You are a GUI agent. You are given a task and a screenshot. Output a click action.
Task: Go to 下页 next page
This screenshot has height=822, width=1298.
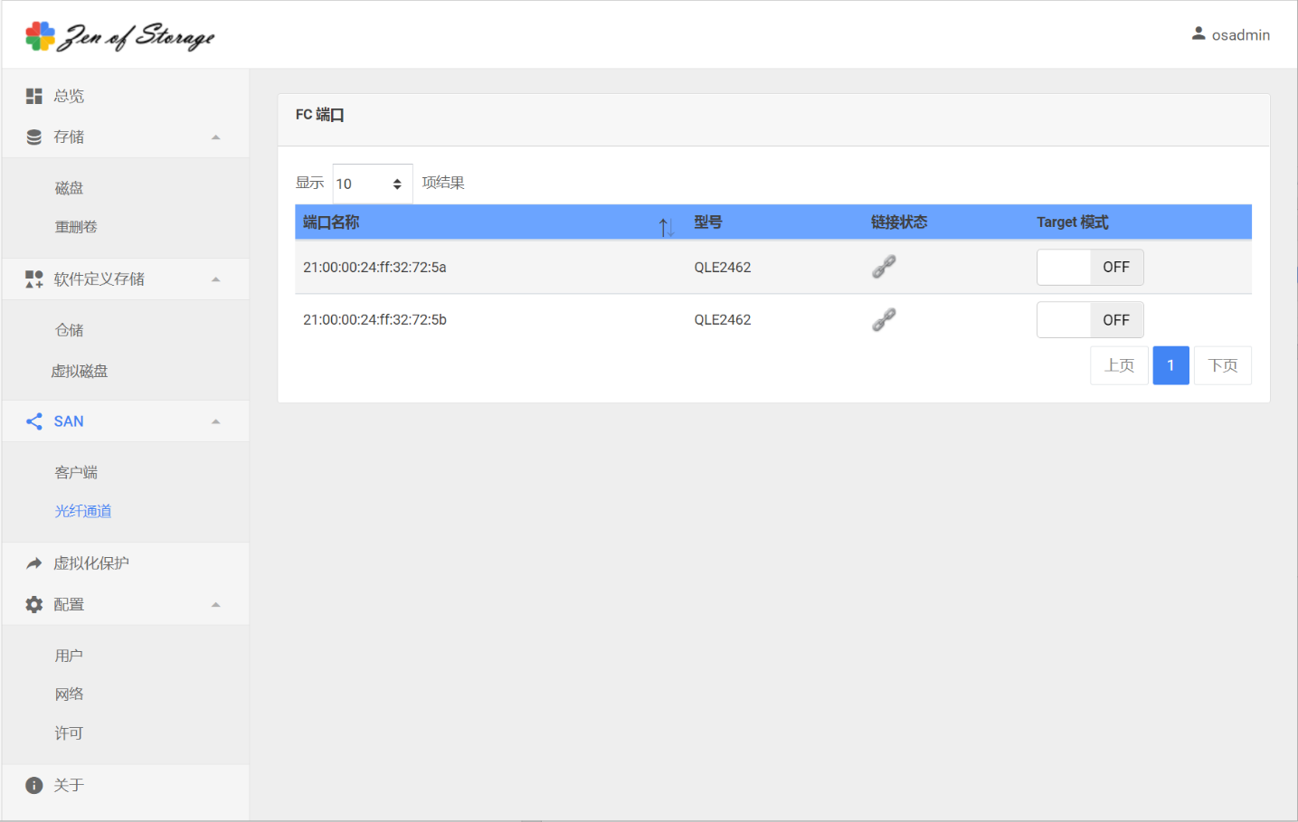[1222, 365]
